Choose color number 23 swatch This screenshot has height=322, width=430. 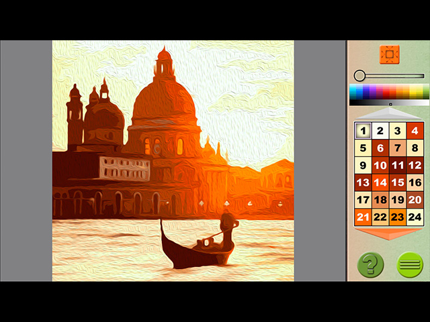pos(398,217)
